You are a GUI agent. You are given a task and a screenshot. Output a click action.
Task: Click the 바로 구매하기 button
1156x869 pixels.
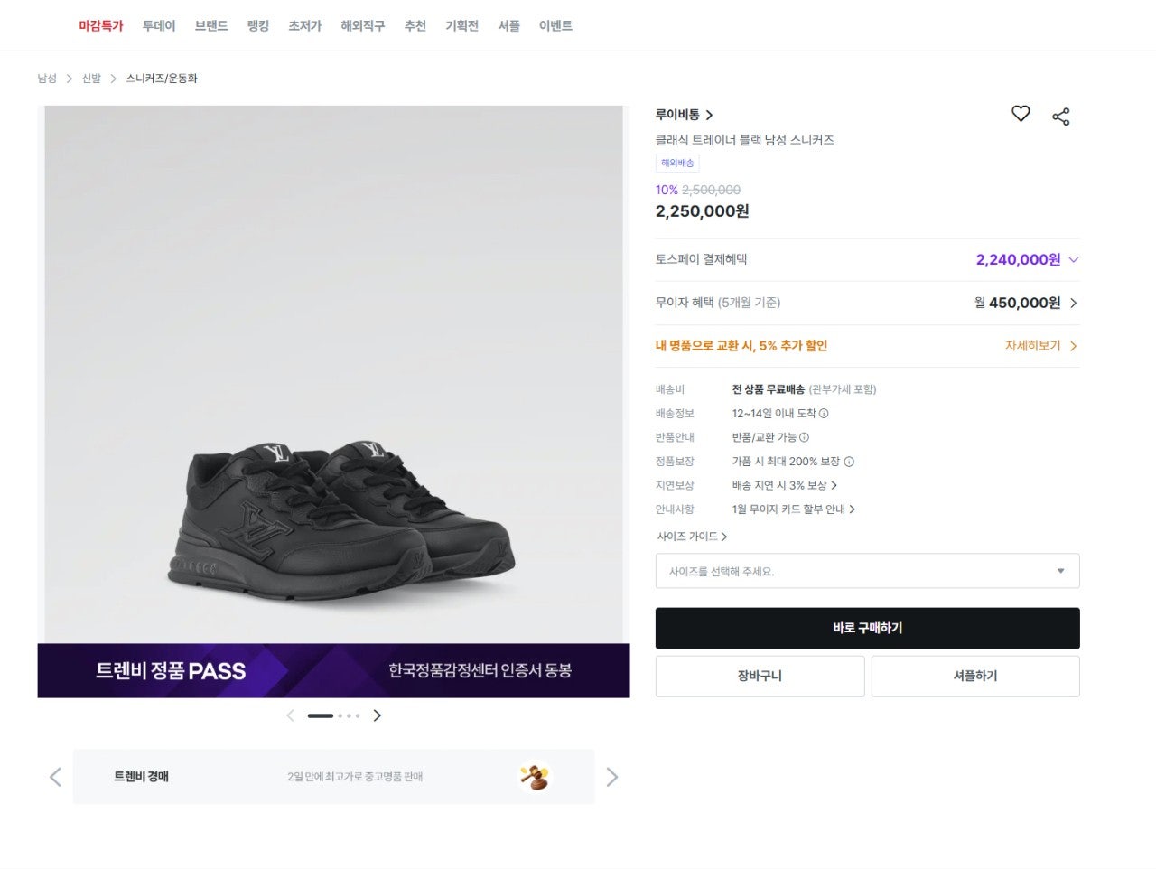pyautogui.click(x=867, y=628)
